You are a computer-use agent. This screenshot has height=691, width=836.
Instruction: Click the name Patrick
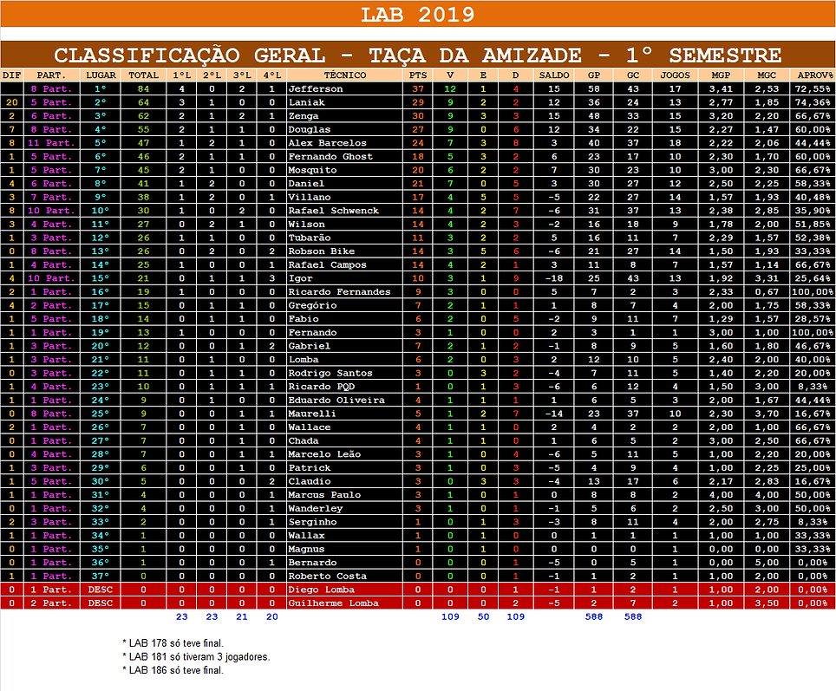point(310,468)
